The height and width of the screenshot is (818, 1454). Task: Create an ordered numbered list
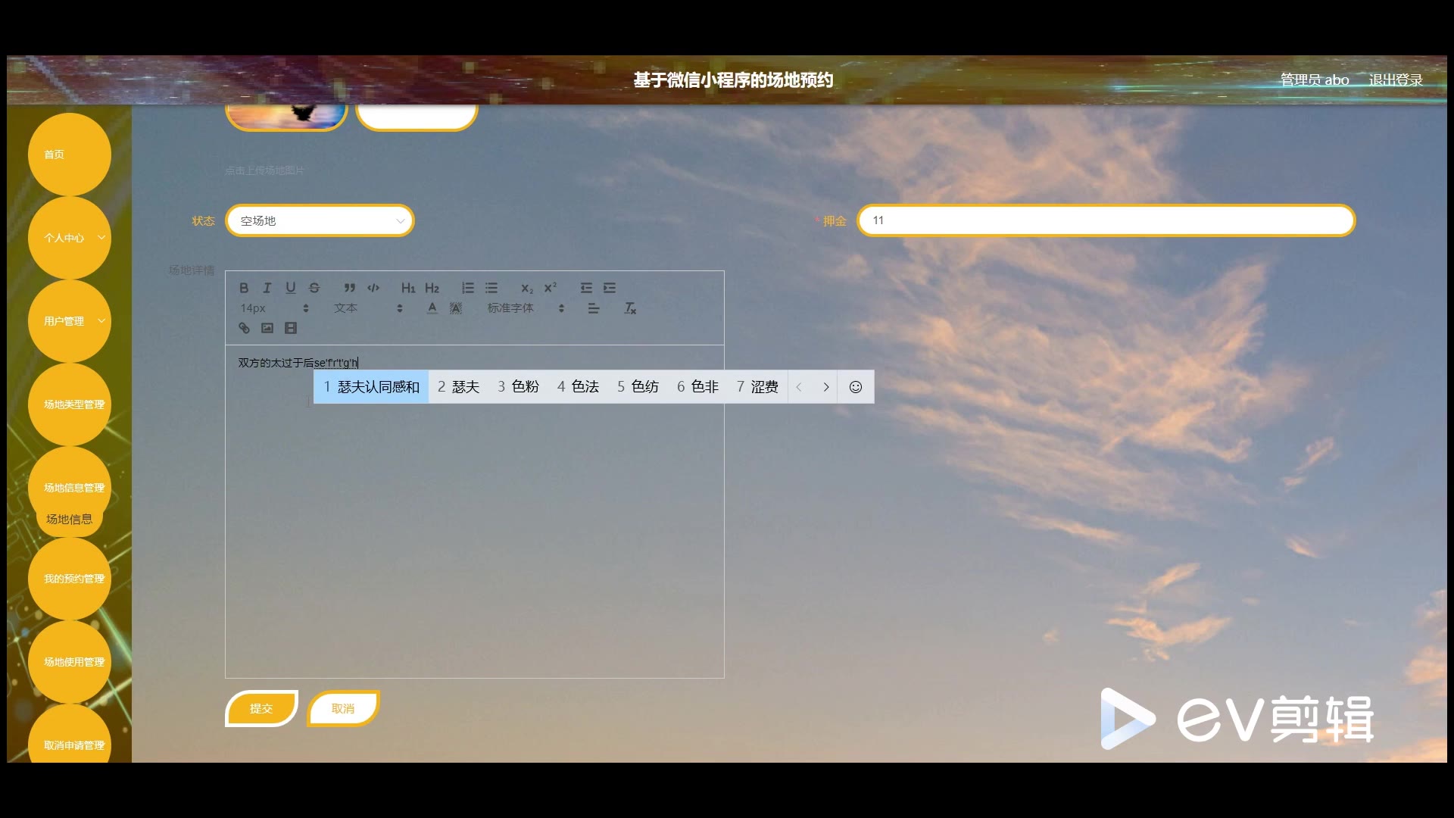[x=468, y=288]
